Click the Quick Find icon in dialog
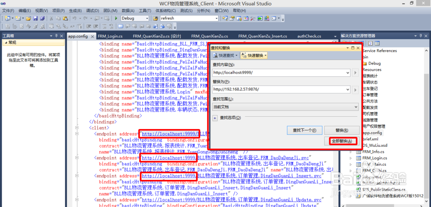 [215, 55]
